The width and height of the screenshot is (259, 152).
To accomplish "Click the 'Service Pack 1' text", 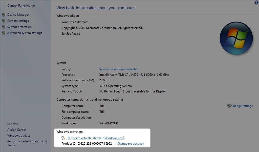I will tap(71, 34).
